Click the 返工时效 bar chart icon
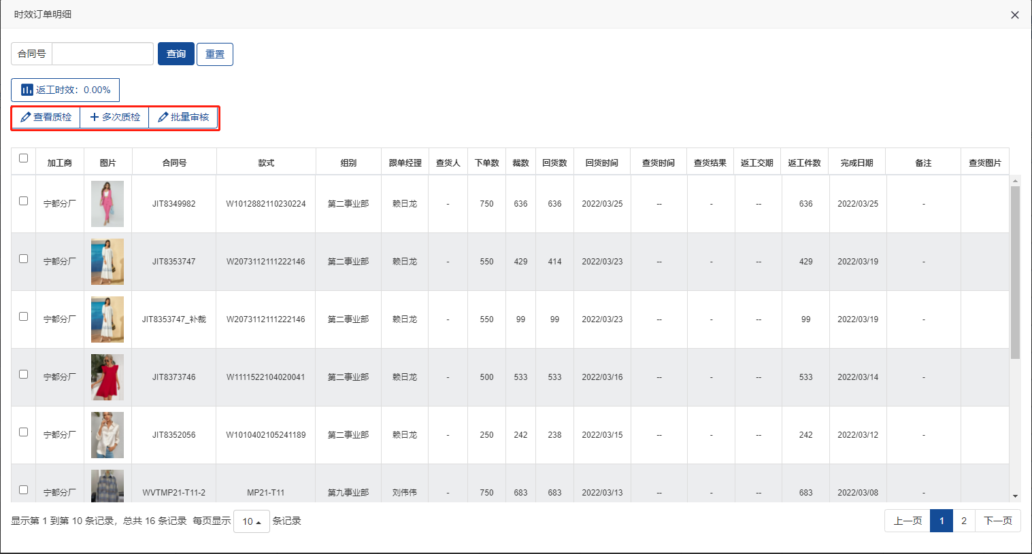Viewport: 1032px width, 554px height. [27, 90]
